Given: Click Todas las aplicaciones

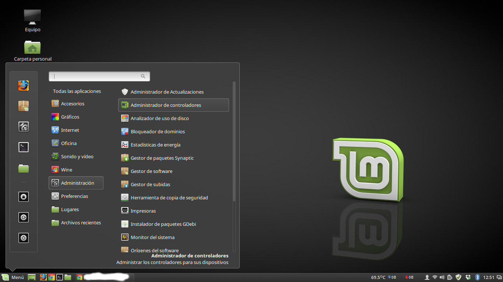Looking at the screenshot, I should click(77, 91).
